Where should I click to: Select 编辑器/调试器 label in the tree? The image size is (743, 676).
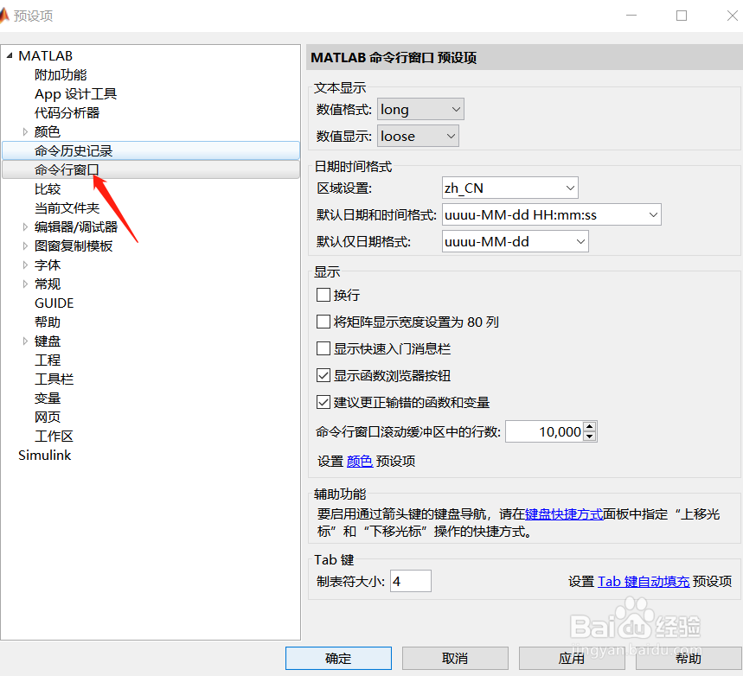click(x=76, y=226)
